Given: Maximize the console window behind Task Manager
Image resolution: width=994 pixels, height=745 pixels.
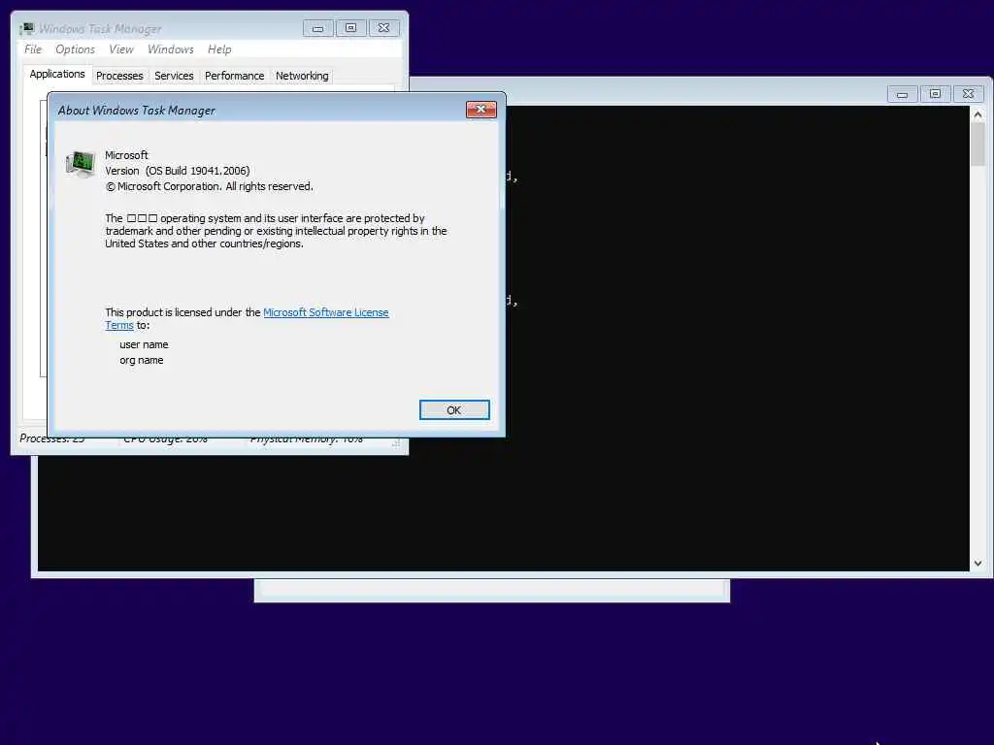Looking at the screenshot, I should [x=935, y=94].
